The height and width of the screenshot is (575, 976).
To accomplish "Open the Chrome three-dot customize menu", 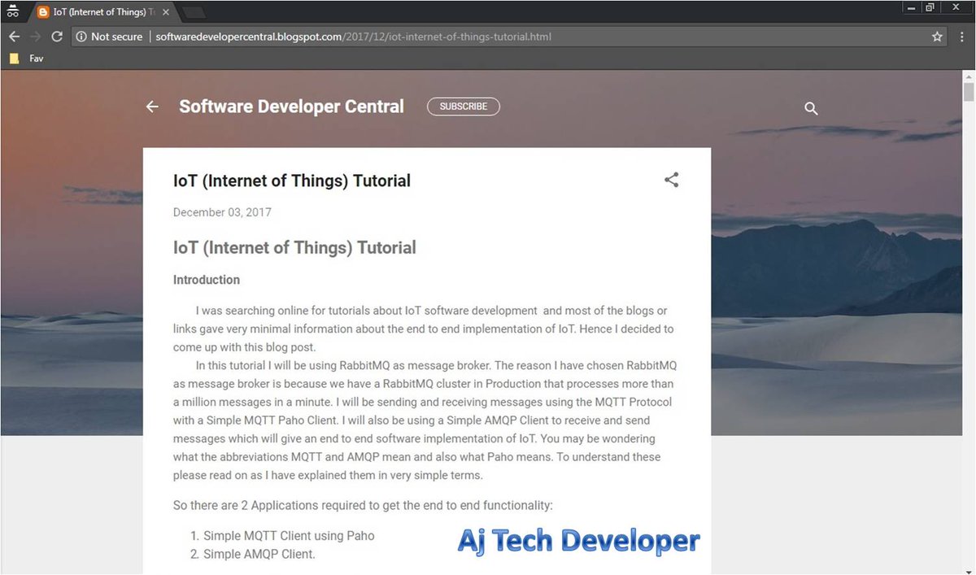I will 962,36.
